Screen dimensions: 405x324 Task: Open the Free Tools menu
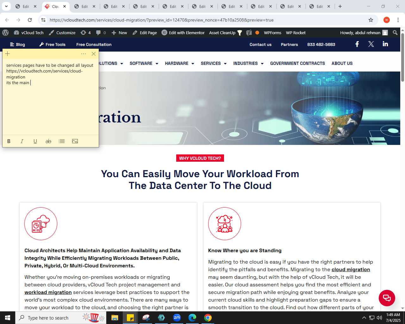pos(52,44)
